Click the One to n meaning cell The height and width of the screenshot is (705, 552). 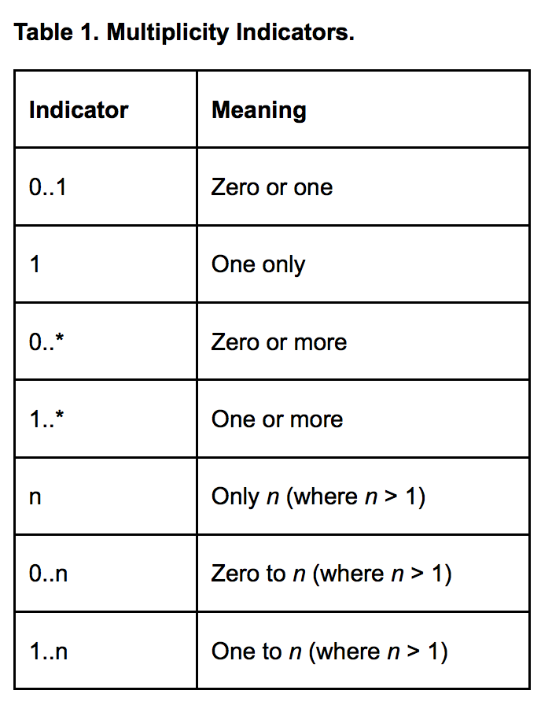click(x=362, y=651)
